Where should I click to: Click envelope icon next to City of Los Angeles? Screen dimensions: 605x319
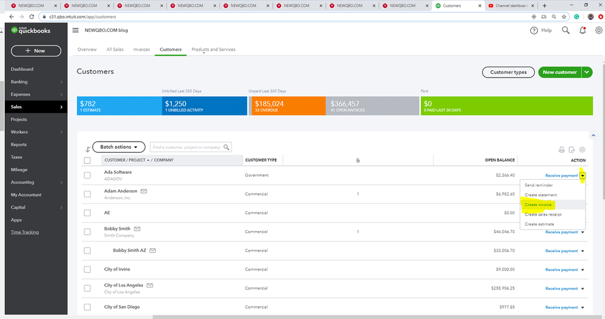point(150,285)
